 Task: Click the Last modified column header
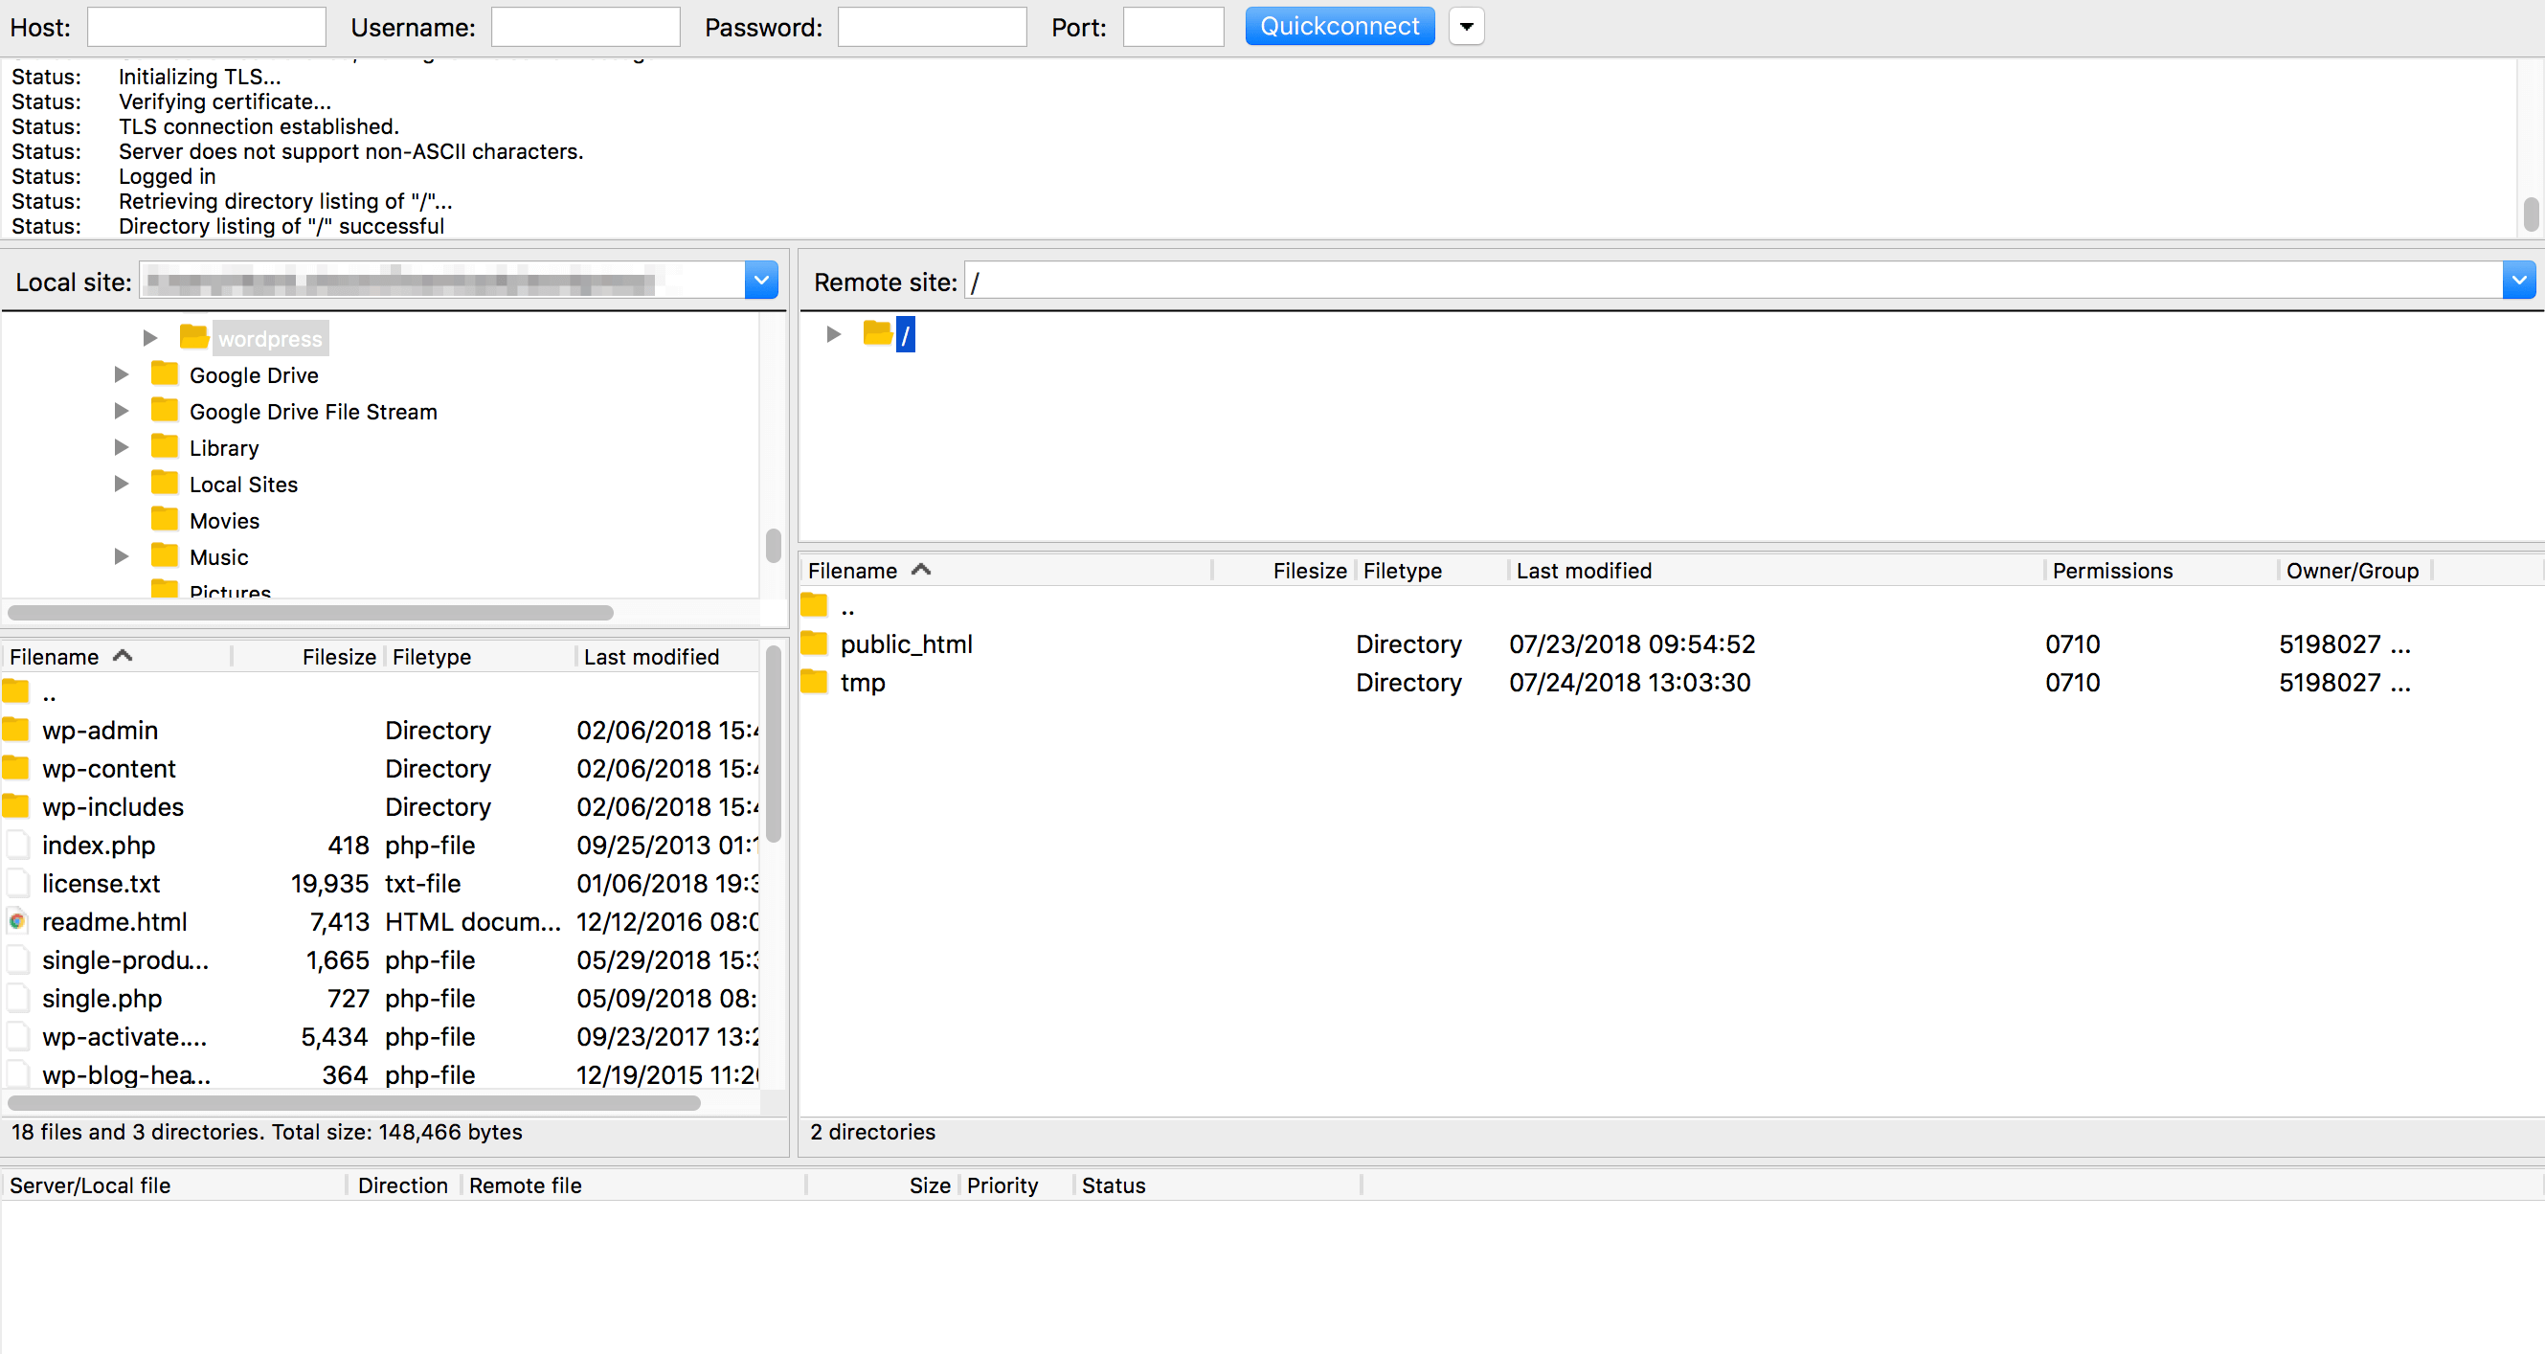1582,571
